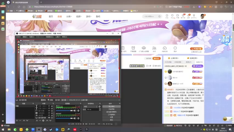Open Douyu 消息 message bell icon
The image size is (234, 132).
coord(188,16)
